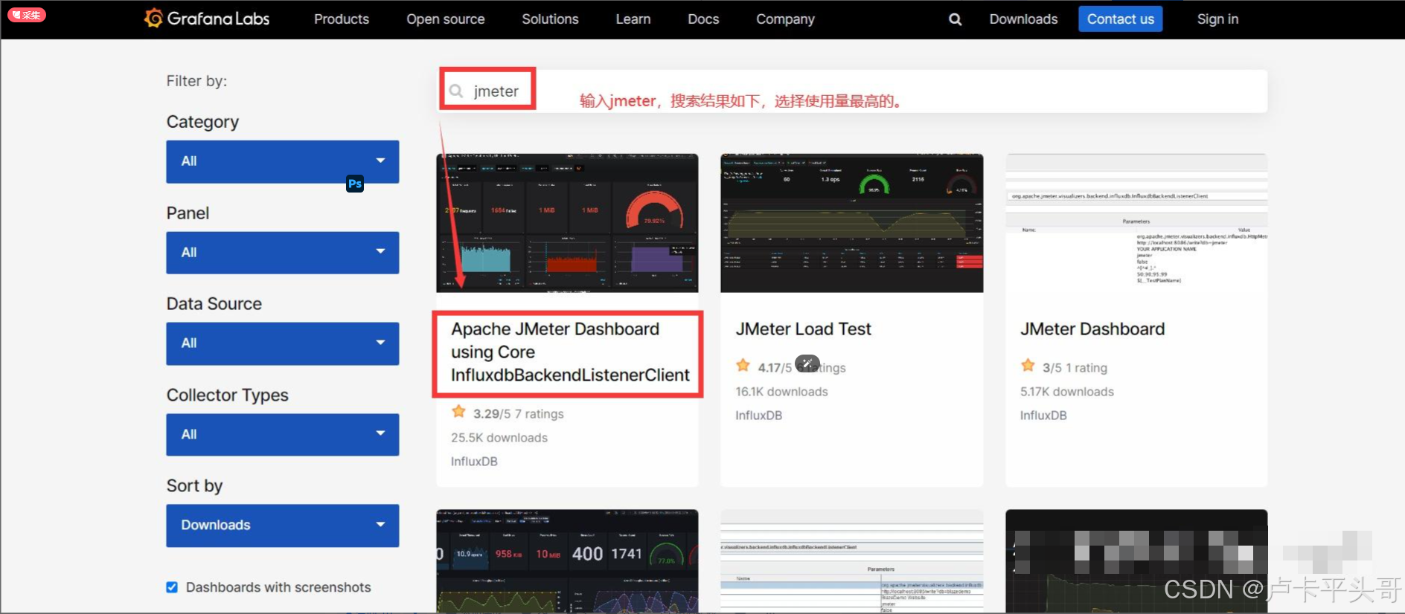The width and height of the screenshot is (1405, 614).
Task: Open the Open source menu
Action: point(446,19)
